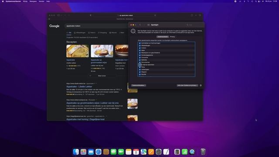Open the Help menu
Viewport: 279px width, 157px height.
pos(48,1)
